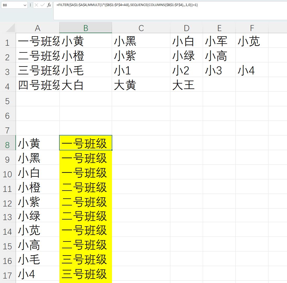The width and height of the screenshot is (287, 283).
Task: Select column B header
Action: tap(86, 28)
